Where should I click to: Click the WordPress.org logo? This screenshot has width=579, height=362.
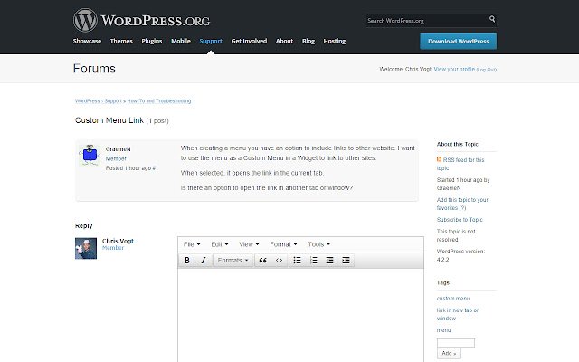click(x=141, y=20)
